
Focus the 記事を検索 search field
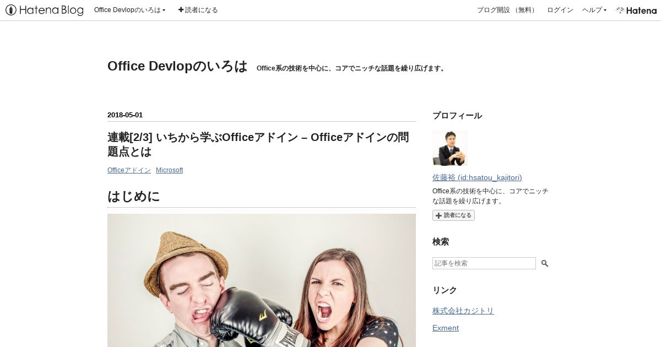(484, 263)
